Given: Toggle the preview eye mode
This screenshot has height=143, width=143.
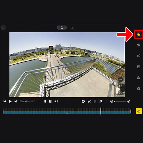Looking at the screenshot, I should pos(72,28).
